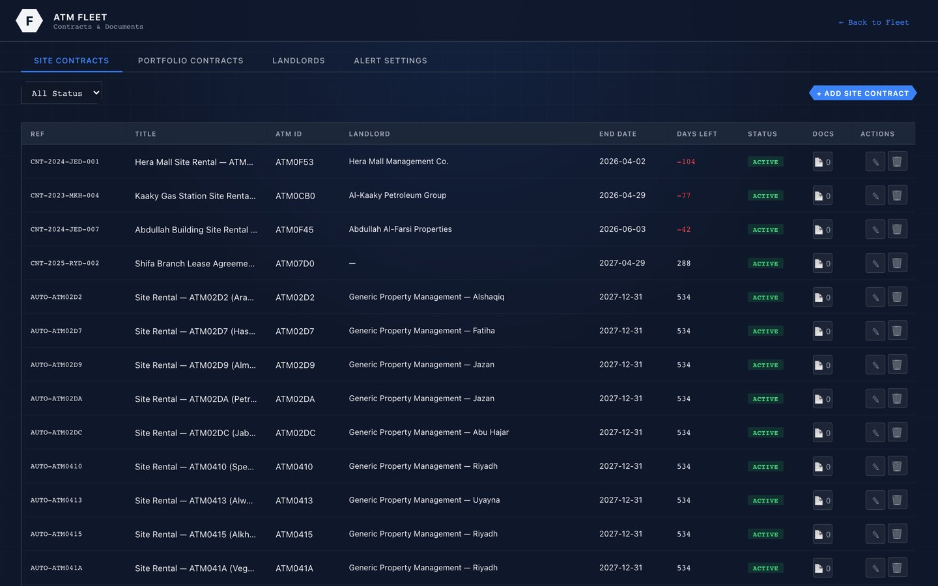Click the Days Left column header
The height and width of the screenshot is (586, 938).
point(697,134)
